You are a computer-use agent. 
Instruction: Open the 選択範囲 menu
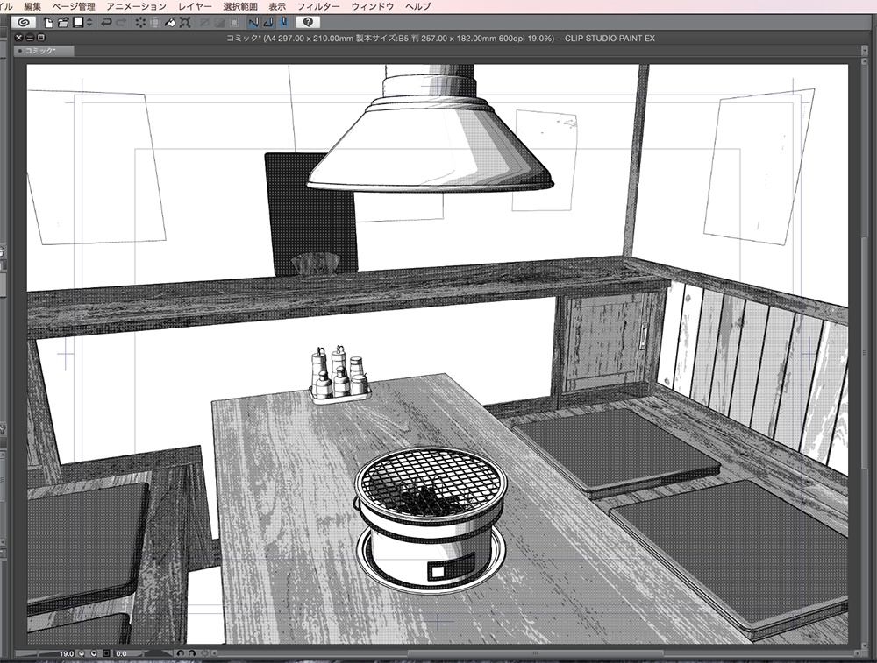click(x=240, y=6)
